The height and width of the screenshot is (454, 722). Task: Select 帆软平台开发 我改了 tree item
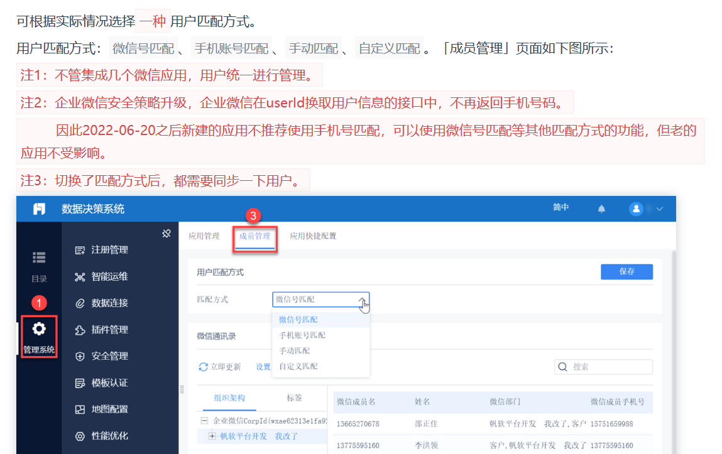tap(259, 436)
